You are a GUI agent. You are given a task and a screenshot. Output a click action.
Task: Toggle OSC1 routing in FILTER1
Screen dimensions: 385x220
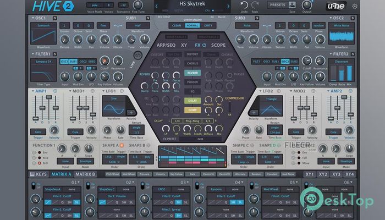(x=64, y=62)
